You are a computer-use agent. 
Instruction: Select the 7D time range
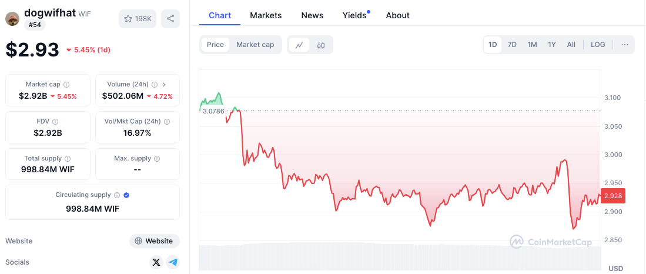tap(512, 45)
